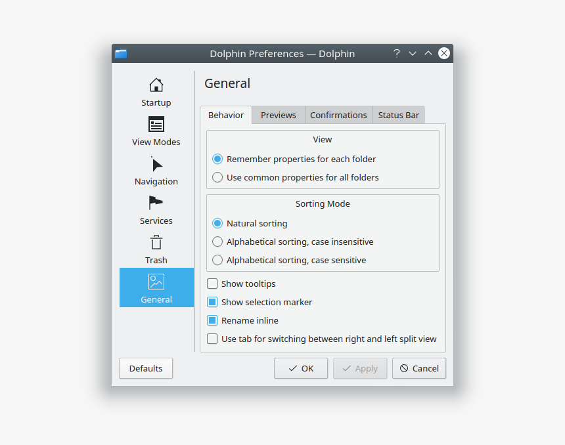Close the Dolphin Preferences window
The height and width of the screenshot is (445, 565).
point(444,53)
